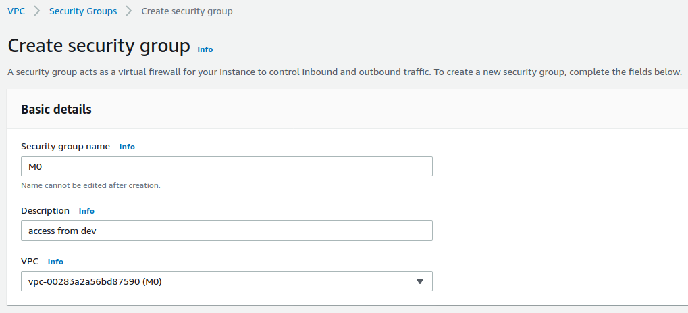Image resolution: width=688 pixels, height=313 pixels.
Task: Focus the Security group name input
Action: click(226, 166)
